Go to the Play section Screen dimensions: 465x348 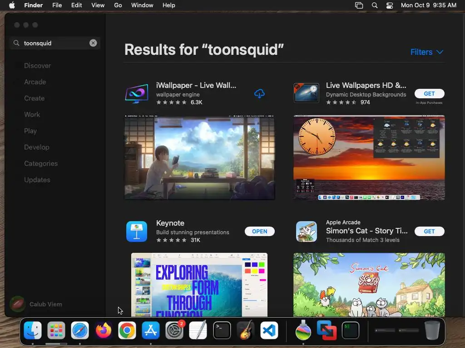point(30,131)
